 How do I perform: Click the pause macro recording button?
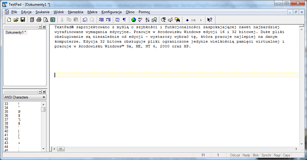click(193, 20)
